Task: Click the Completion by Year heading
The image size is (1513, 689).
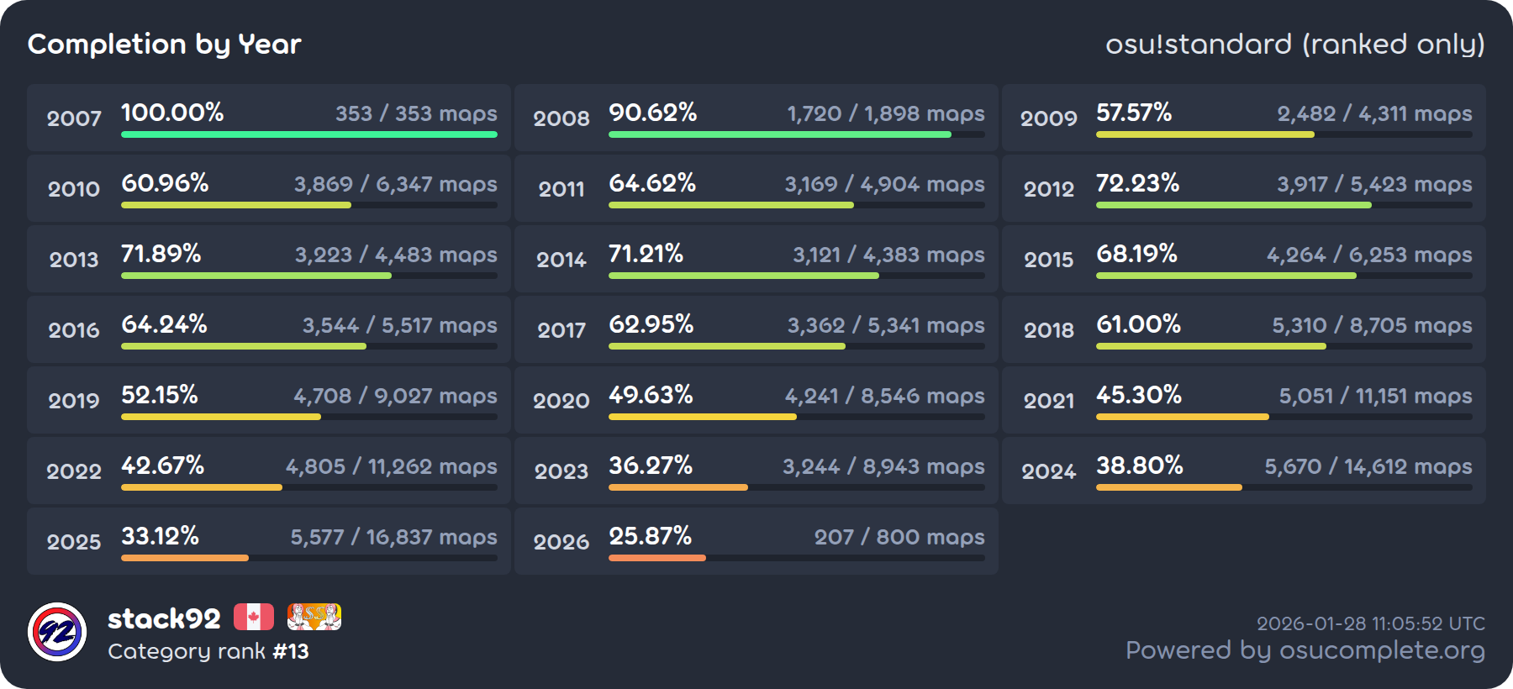Action: point(165,44)
